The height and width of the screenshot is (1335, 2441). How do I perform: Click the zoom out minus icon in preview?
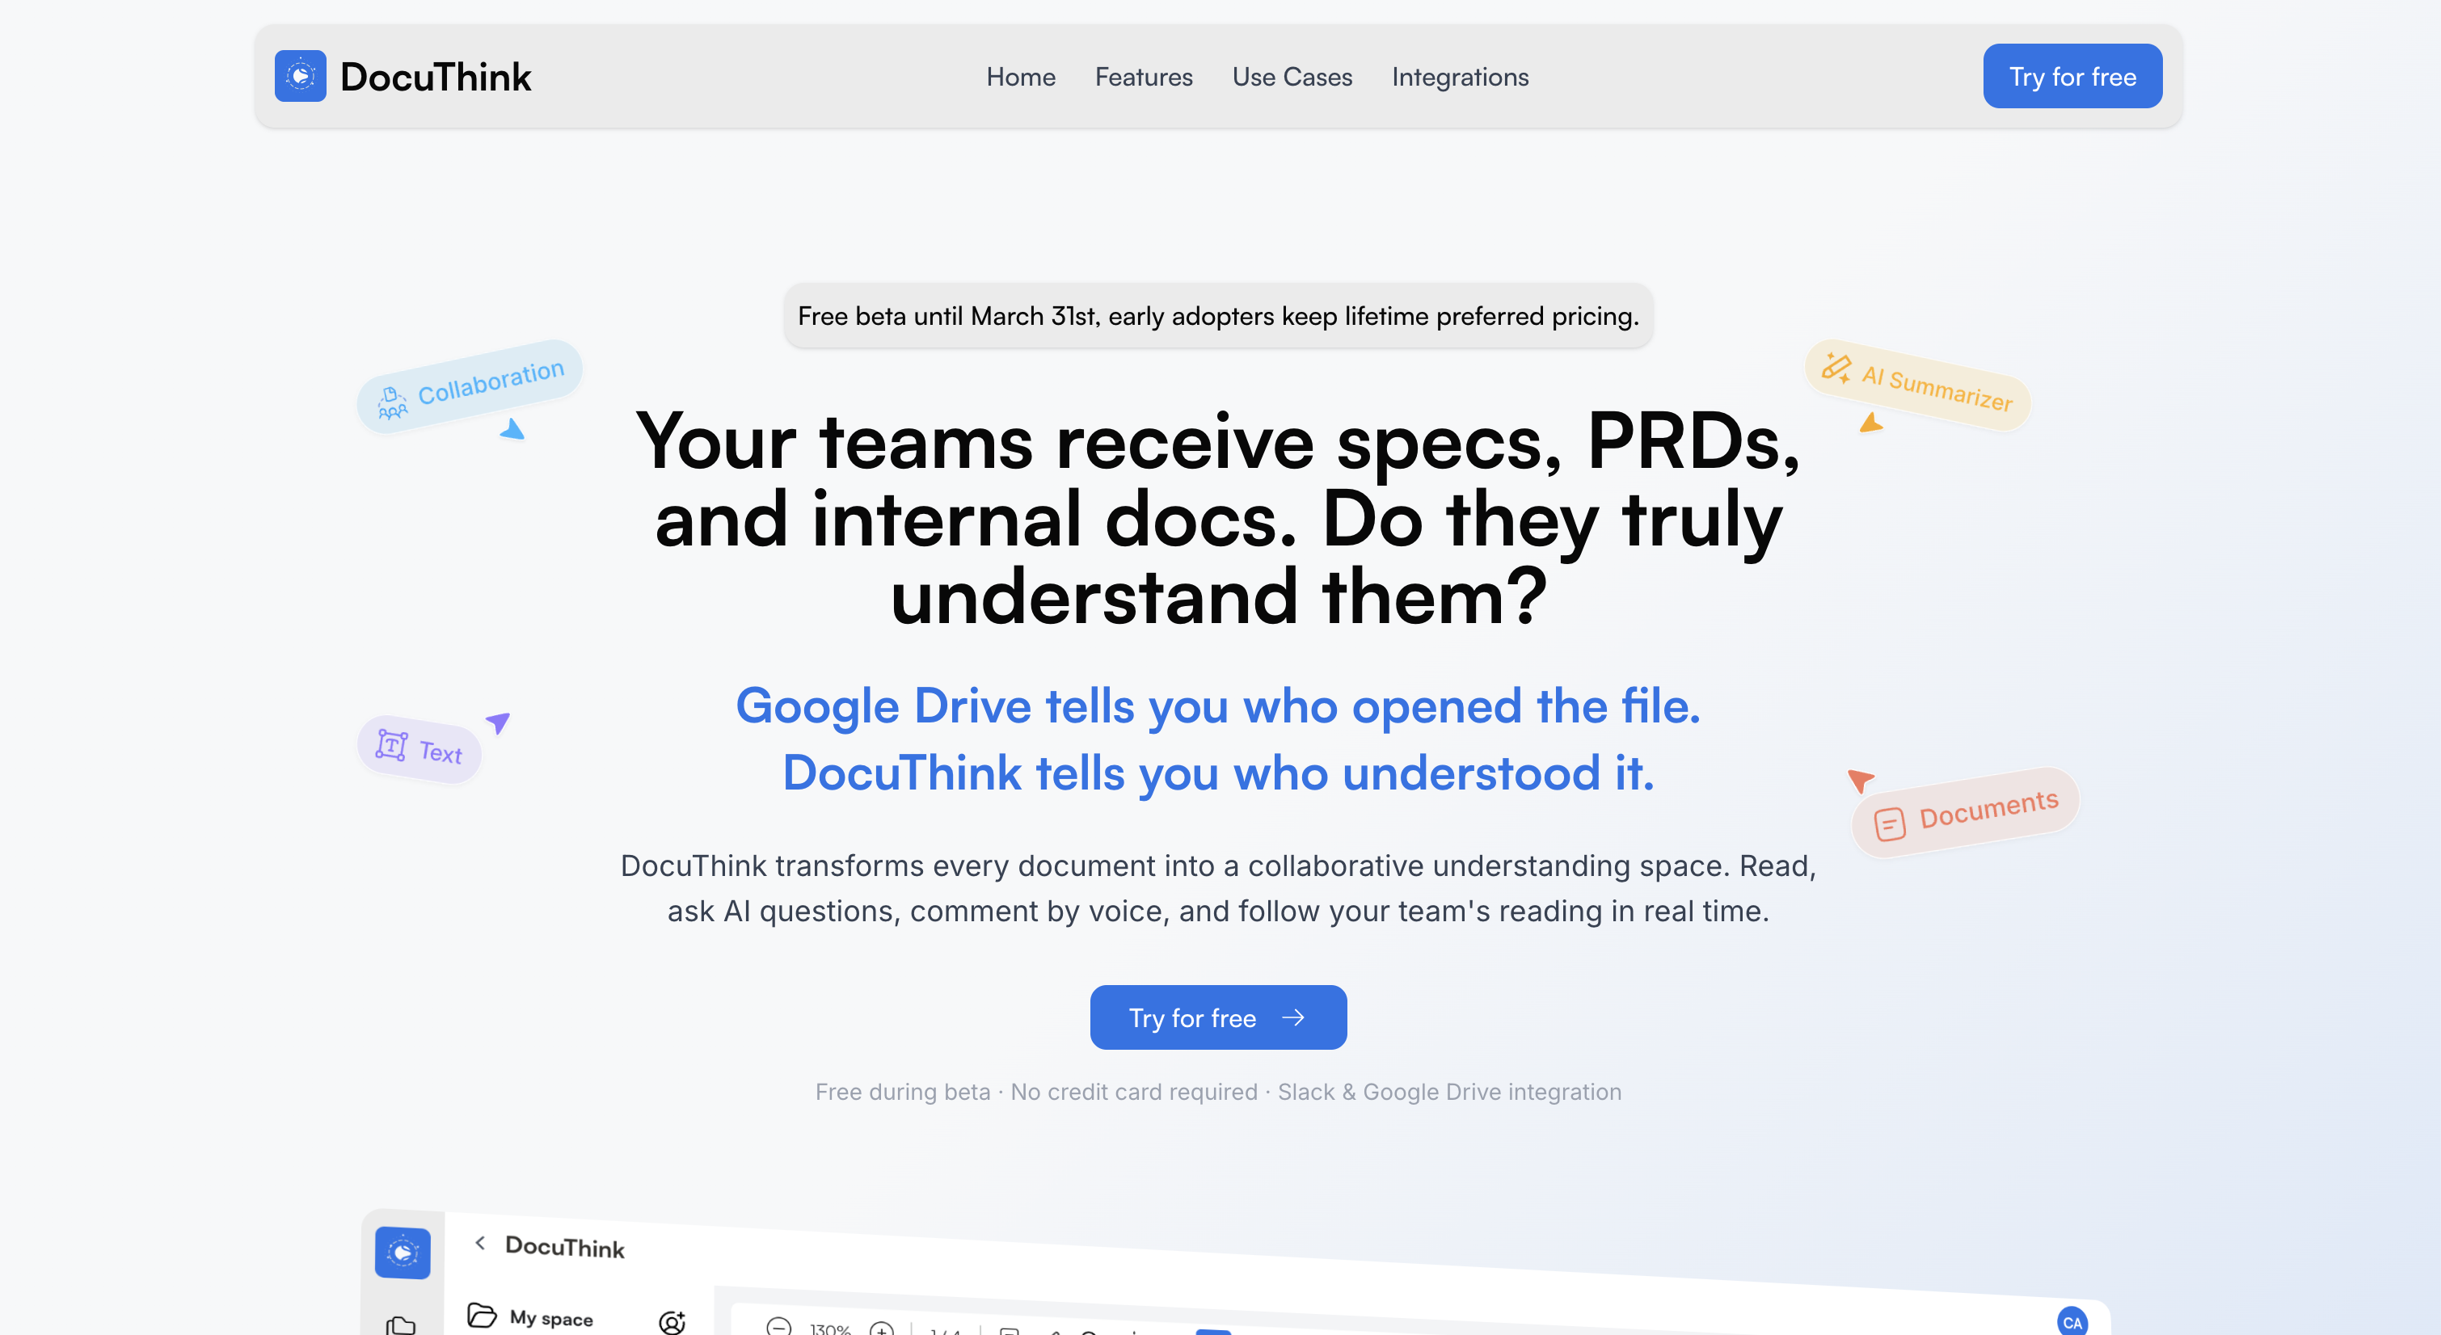point(779,1326)
